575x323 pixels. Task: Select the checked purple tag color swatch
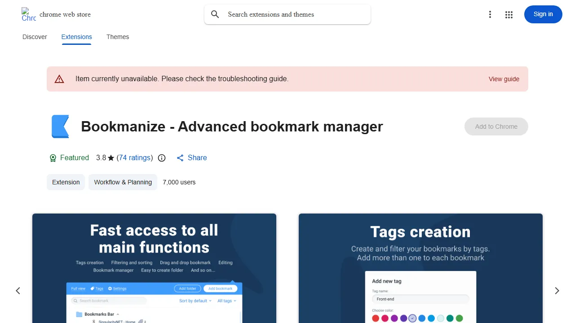(412, 318)
